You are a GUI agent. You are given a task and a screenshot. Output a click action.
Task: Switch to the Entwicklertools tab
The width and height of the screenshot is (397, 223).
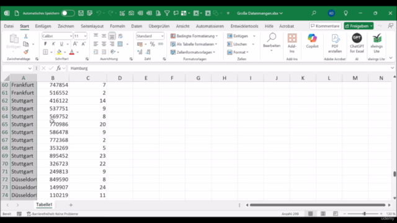click(244, 26)
